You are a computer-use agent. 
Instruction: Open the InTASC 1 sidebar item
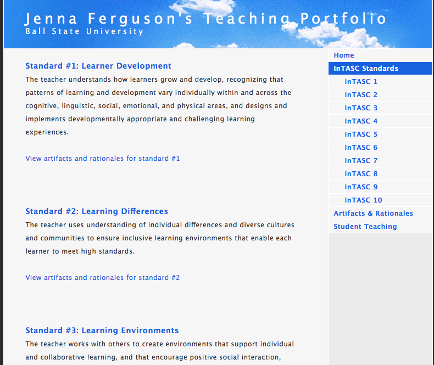point(361,82)
